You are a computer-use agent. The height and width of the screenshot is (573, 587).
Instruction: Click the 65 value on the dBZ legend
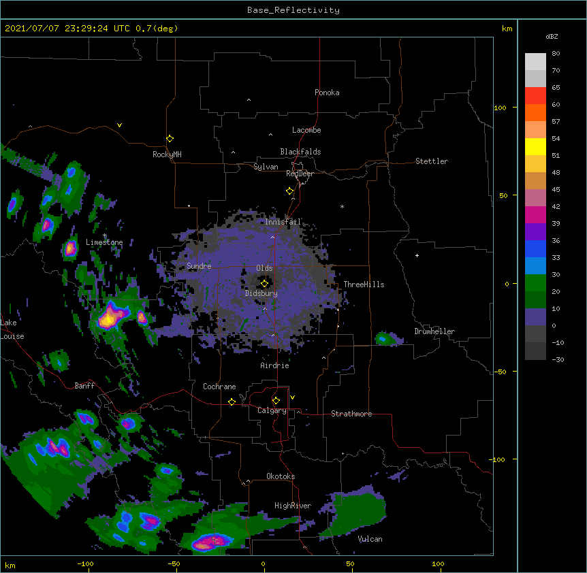tap(556, 88)
